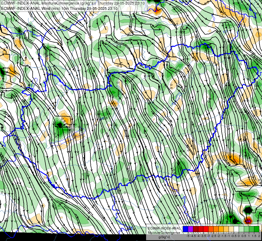Click legend text MoistureConvergence

coord(164,233)
